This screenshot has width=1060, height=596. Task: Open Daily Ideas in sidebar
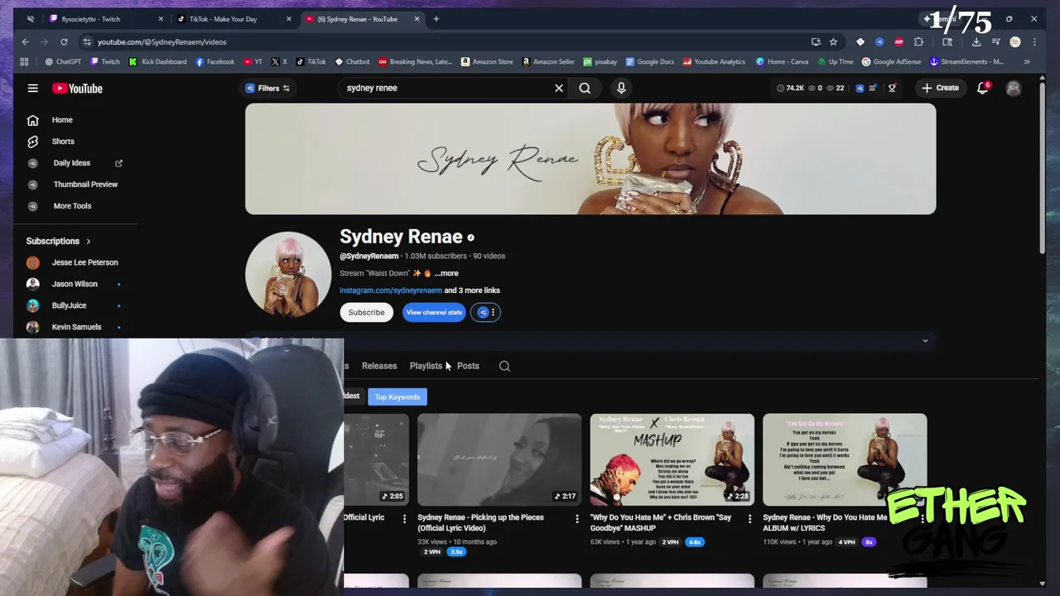tap(73, 163)
